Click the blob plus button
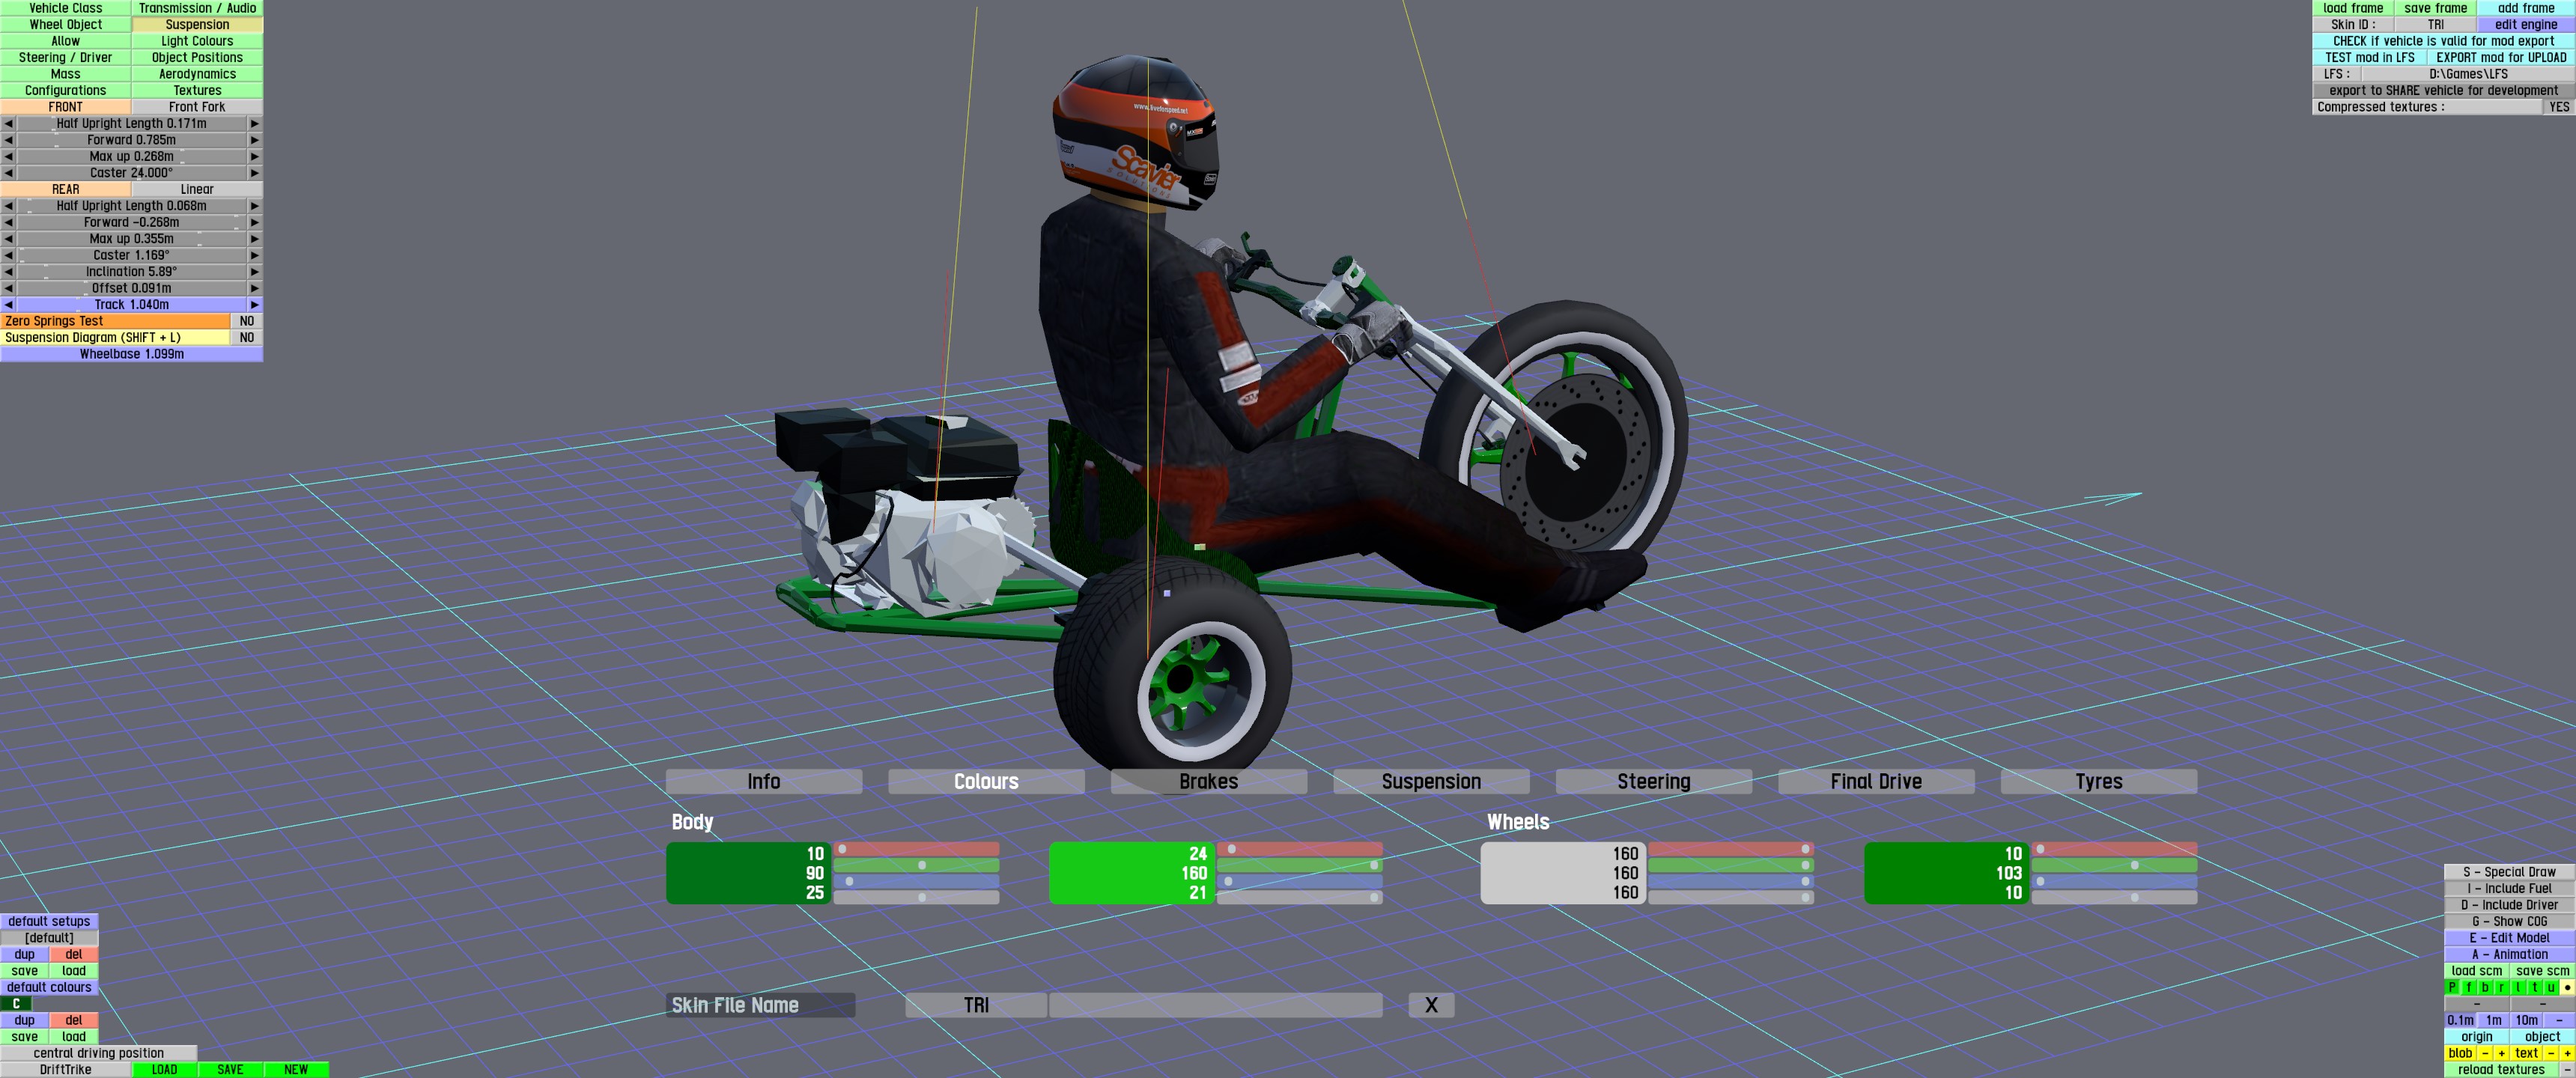This screenshot has width=2576, height=1078. point(2501,1053)
